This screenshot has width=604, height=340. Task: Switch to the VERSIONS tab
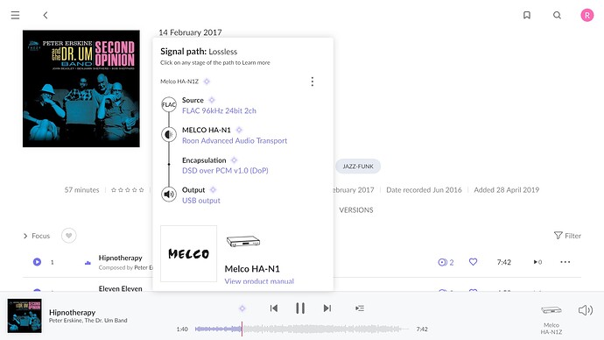coord(356,210)
